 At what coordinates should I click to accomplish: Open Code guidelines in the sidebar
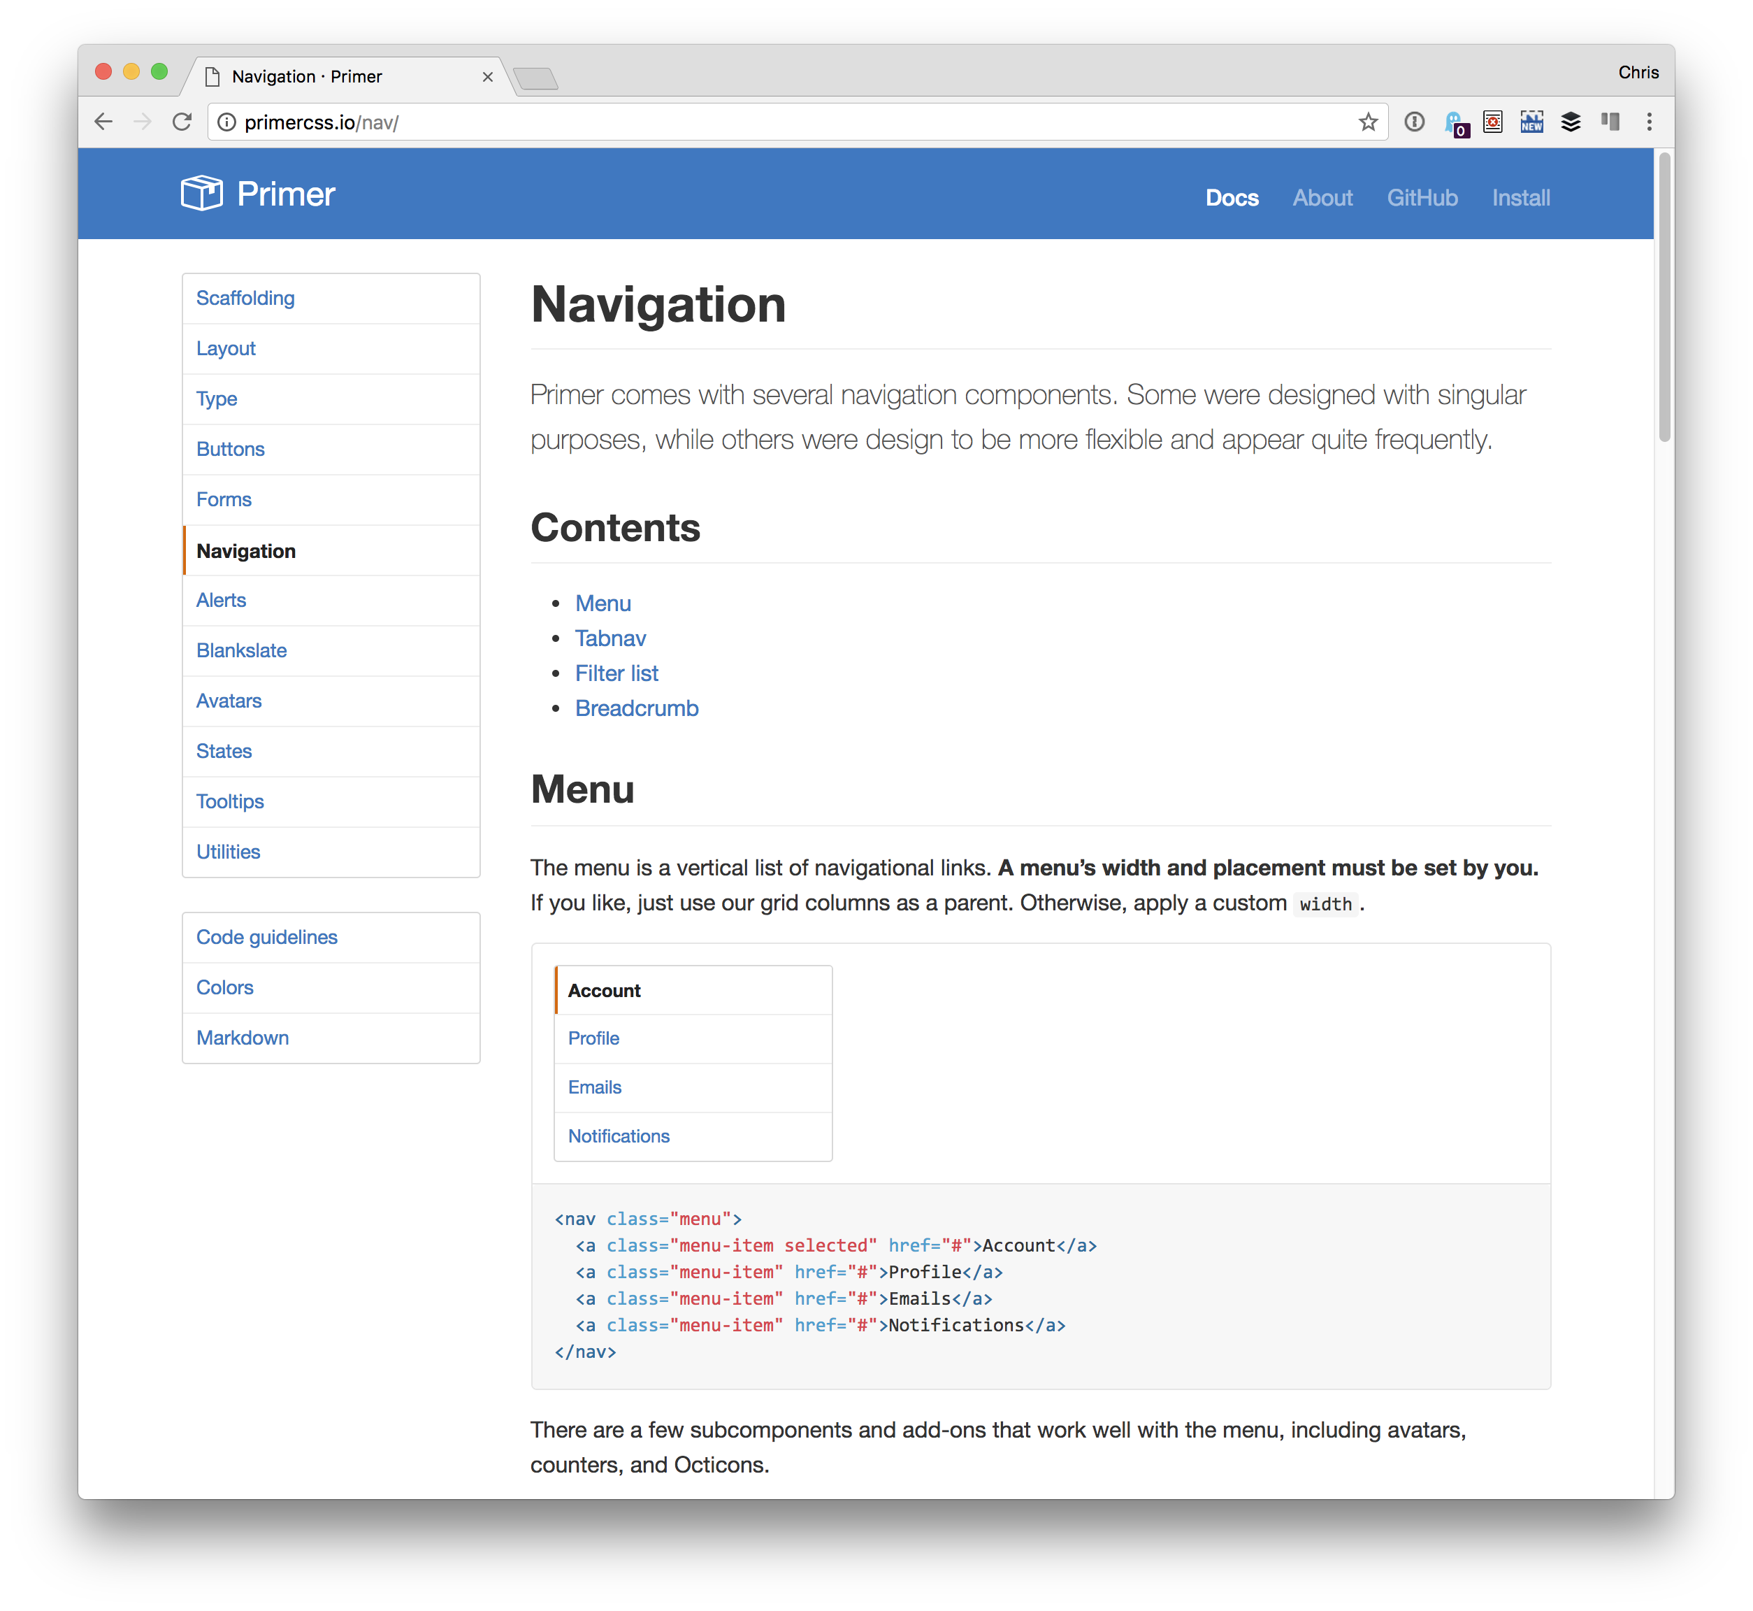pos(331,938)
